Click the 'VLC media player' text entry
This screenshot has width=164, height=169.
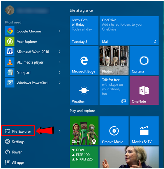(30, 62)
